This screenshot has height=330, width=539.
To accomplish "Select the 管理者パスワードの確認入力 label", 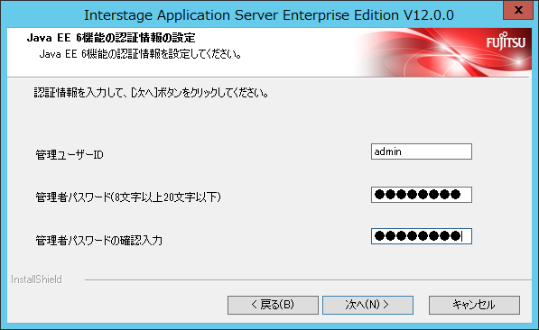I will (99, 240).
